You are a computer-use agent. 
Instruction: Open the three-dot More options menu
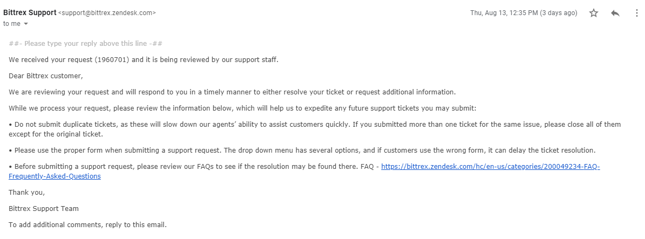point(637,13)
